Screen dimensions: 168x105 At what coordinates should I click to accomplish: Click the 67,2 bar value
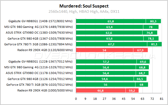point(111,44)
